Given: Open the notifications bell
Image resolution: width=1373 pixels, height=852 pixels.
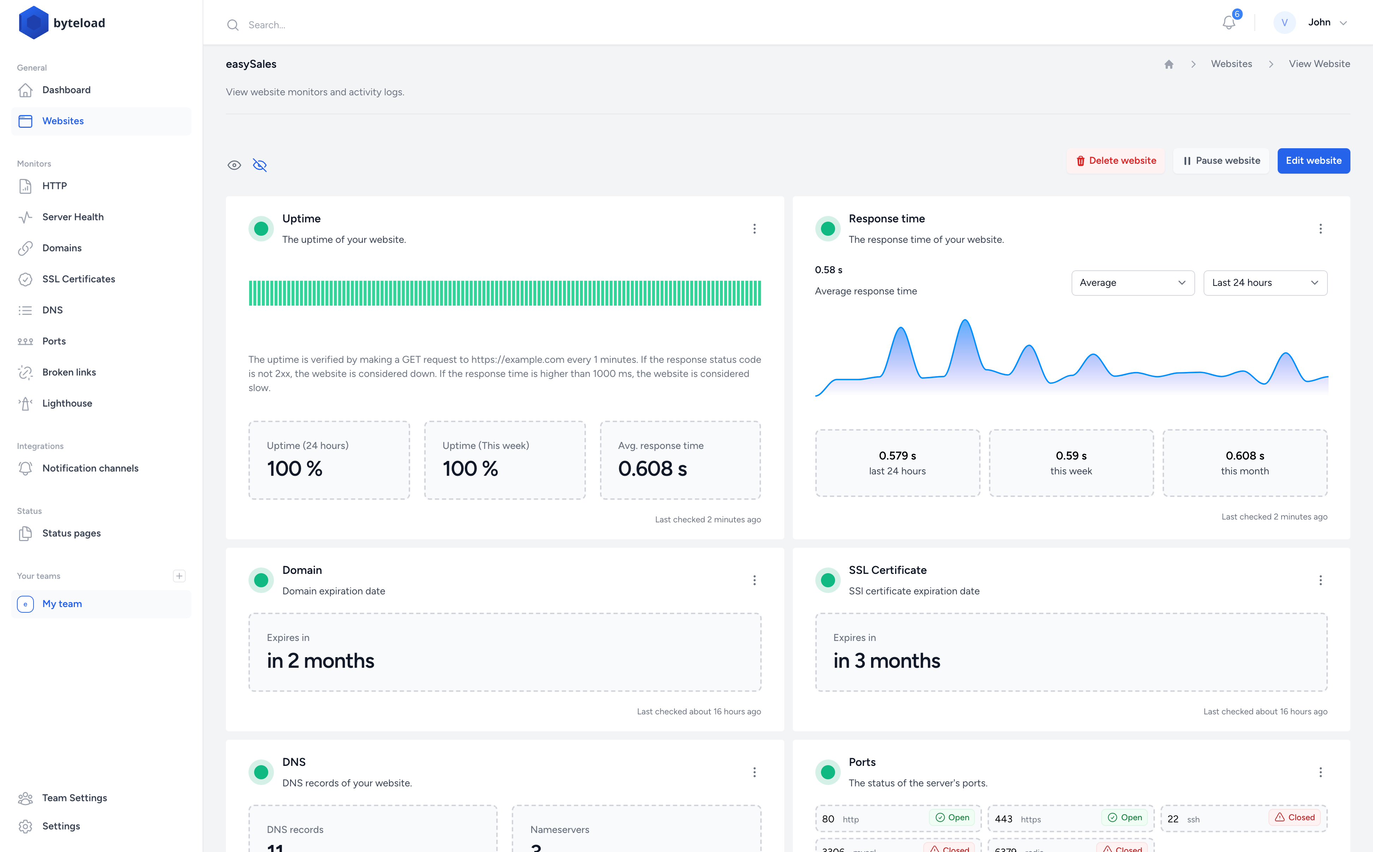Looking at the screenshot, I should click(x=1229, y=23).
